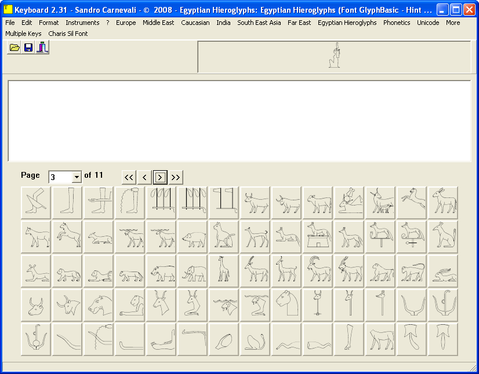The width and height of the screenshot is (479, 374).
Task: Insert the ox foreleg hieroglyph
Action: pyautogui.click(x=350, y=339)
